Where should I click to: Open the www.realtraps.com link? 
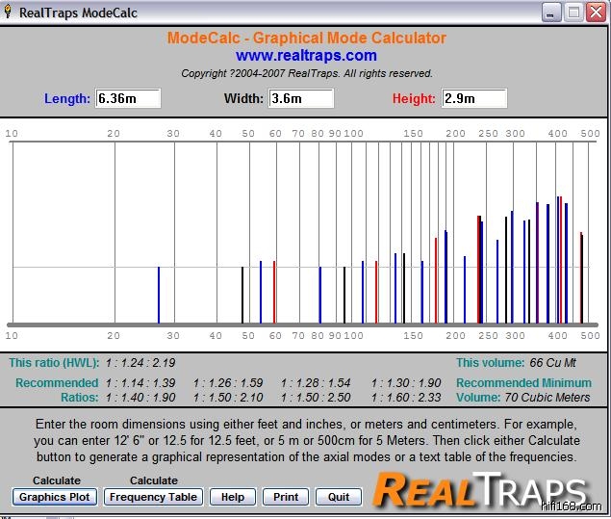tap(306, 56)
